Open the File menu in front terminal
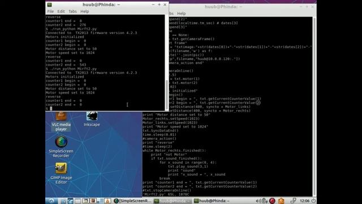The height and width of the screenshot is (204, 362). pos(50,11)
